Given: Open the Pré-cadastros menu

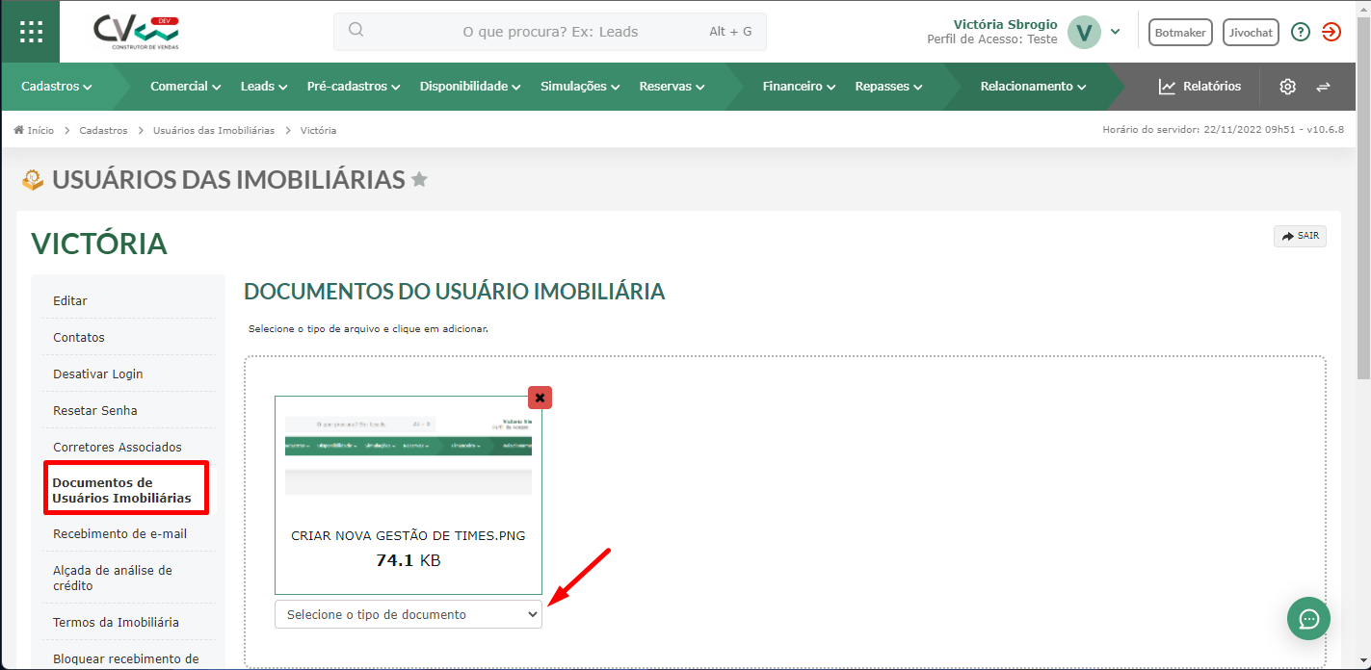Looking at the screenshot, I should (x=354, y=87).
